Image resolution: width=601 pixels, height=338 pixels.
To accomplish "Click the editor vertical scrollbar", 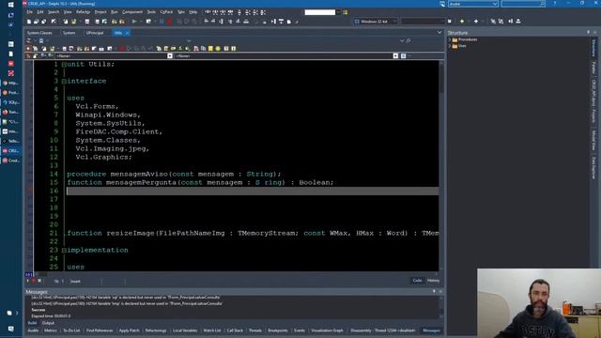I will (441, 165).
